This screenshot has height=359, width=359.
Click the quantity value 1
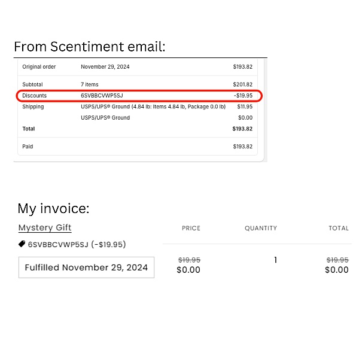tap(276, 260)
